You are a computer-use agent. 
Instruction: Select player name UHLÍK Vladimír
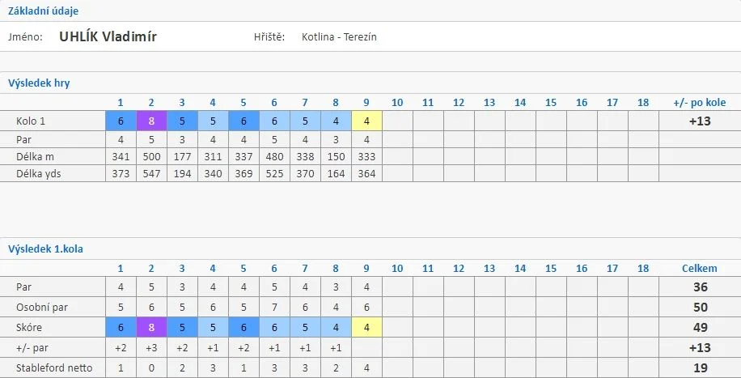pyautogui.click(x=108, y=37)
